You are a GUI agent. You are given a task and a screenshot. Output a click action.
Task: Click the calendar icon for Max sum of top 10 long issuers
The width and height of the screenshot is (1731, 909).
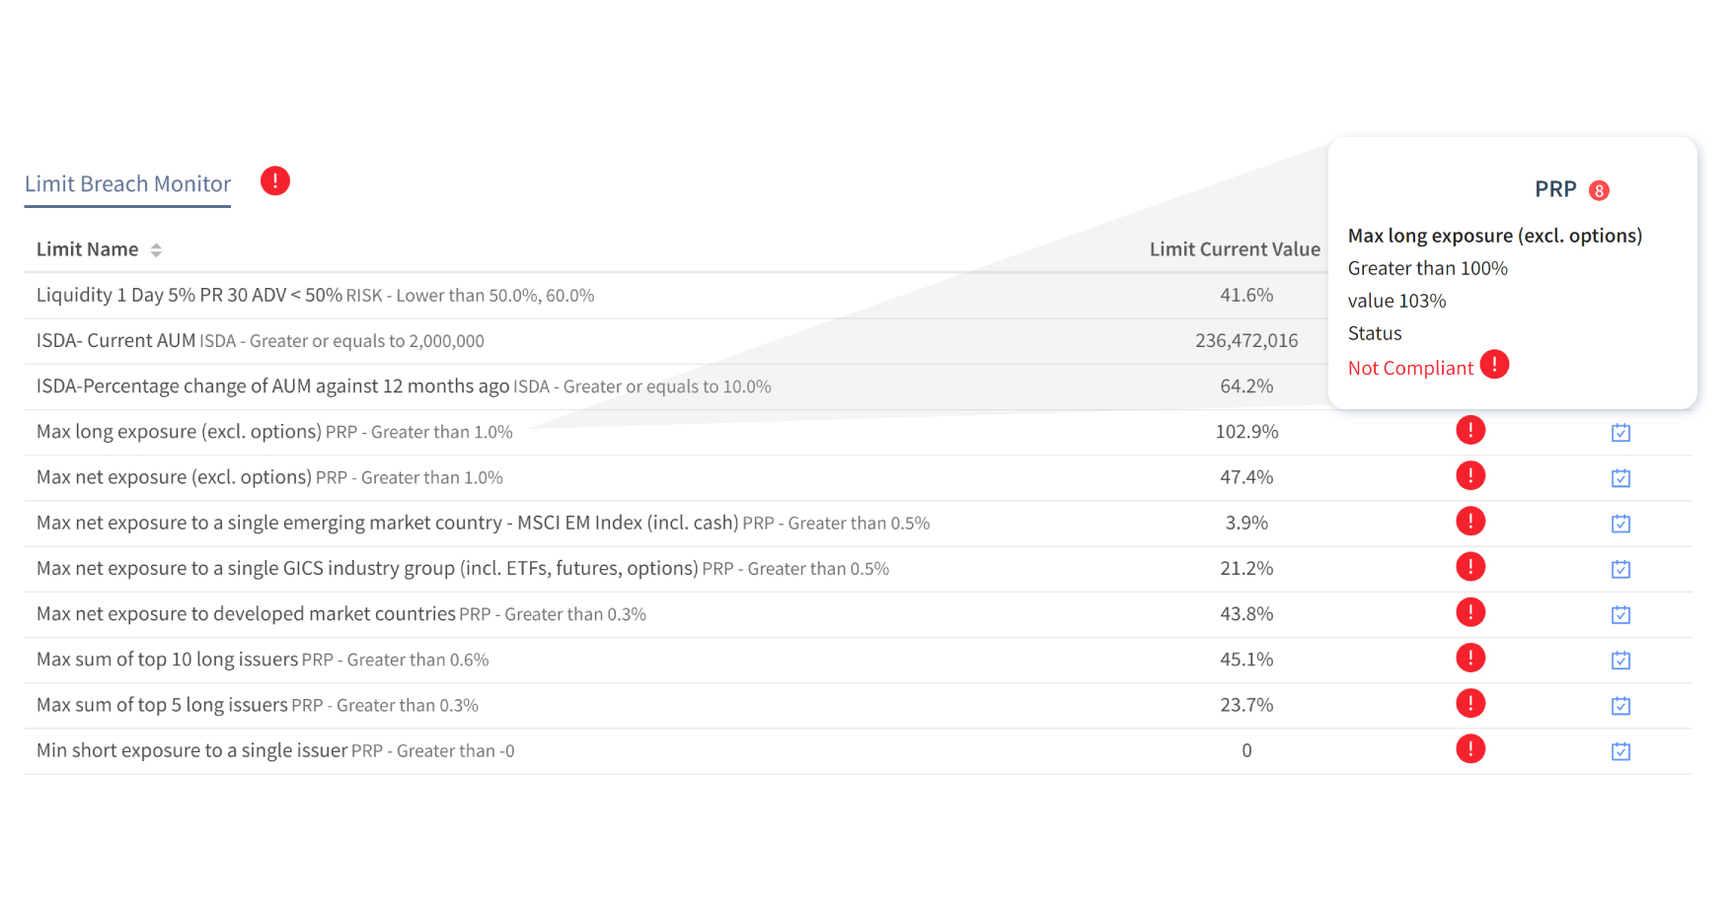point(1620,660)
